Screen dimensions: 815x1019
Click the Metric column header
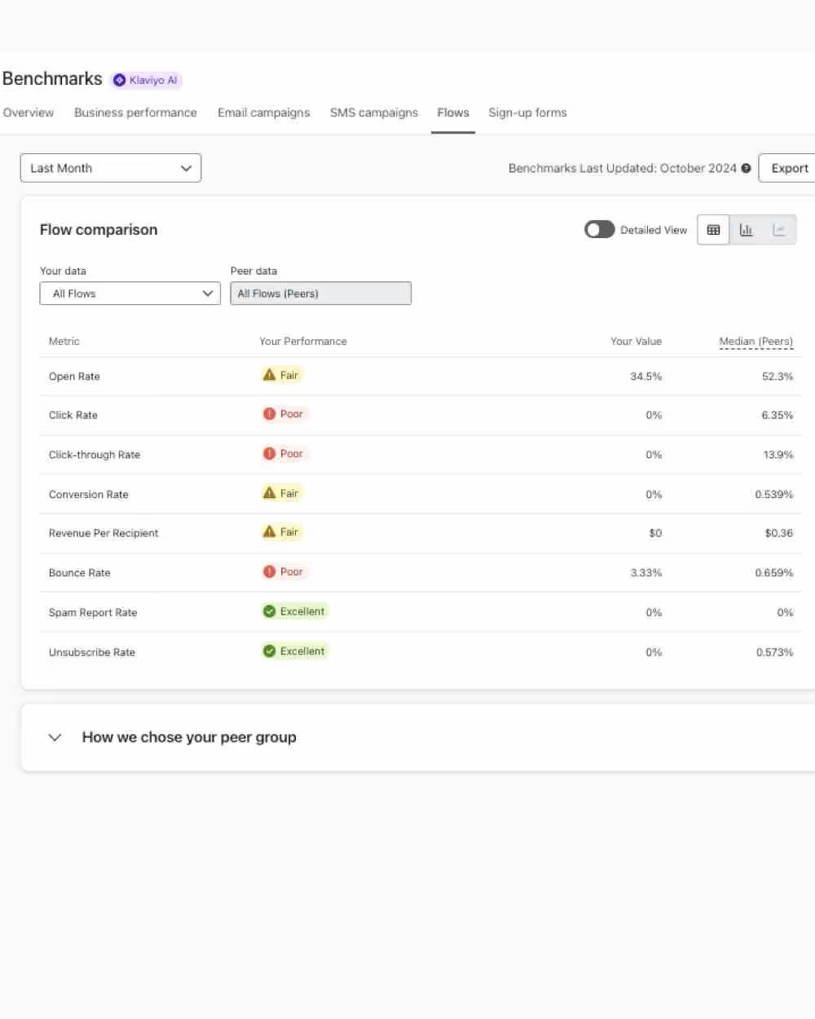pyautogui.click(x=64, y=342)
